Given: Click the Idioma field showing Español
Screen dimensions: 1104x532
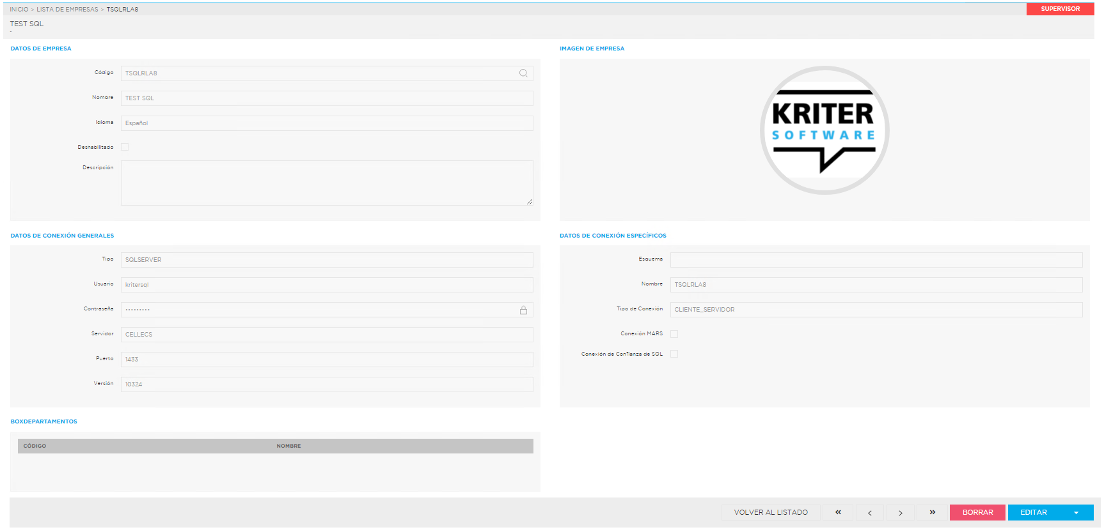Looking at the screenshot, I should tap(327, 123).
